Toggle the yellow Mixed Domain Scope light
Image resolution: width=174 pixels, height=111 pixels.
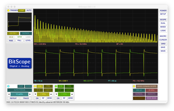coord(134,86)
